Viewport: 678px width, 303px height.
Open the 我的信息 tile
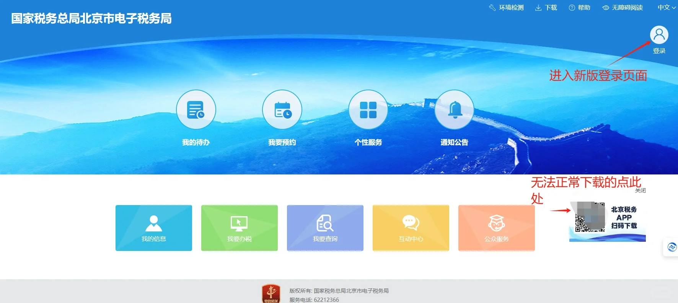tap(154, 228)
